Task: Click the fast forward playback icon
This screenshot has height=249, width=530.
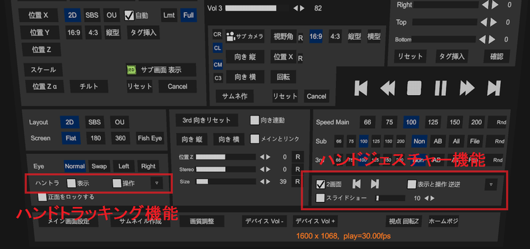Action: (467, 89)
